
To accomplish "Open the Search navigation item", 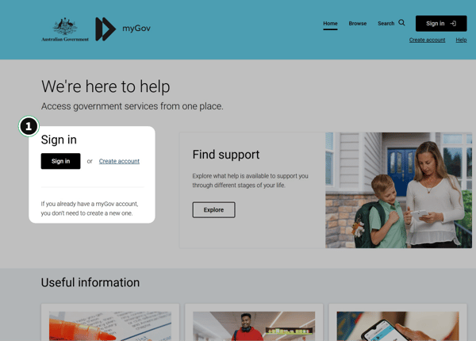I will click(386, 23).
